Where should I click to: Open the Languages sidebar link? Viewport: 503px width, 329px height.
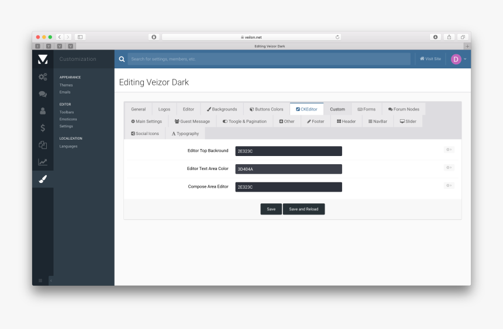click(68, 147)
